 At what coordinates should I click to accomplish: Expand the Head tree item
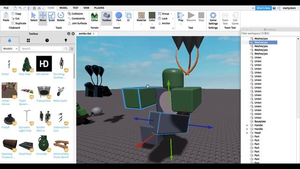(247, 133)
